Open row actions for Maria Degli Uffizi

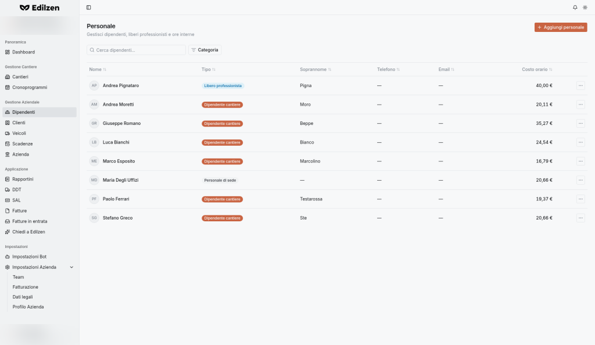click(x=580, y=180)
